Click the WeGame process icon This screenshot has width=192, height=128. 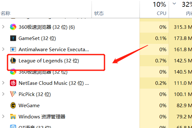(13, 105)
